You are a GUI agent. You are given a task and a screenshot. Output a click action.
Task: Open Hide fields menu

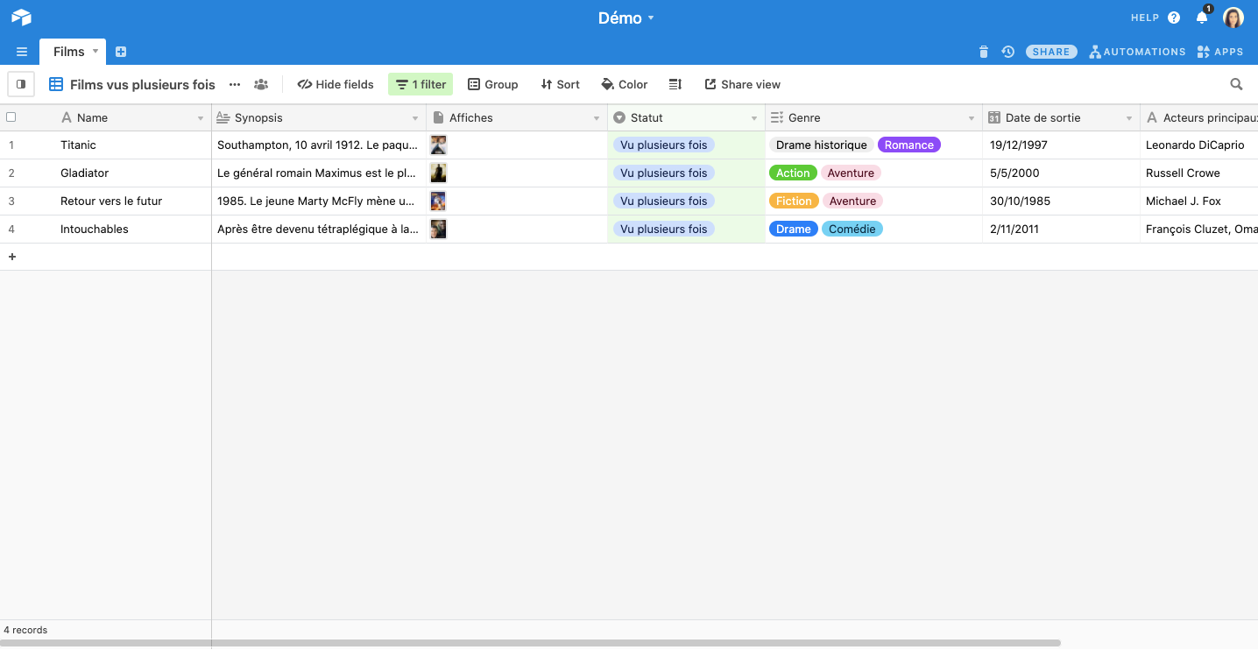(x=336, y=84)
